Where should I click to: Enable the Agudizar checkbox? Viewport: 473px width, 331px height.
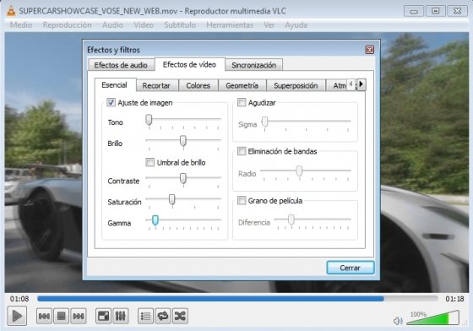coord(242,102)
